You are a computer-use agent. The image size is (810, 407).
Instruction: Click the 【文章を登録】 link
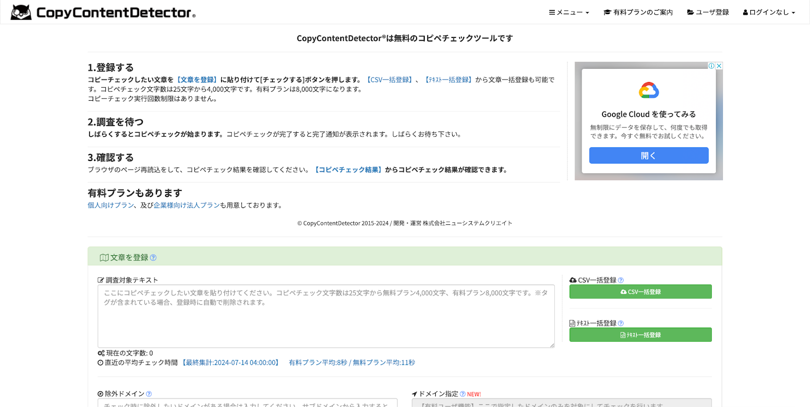(x=197, y=79)
